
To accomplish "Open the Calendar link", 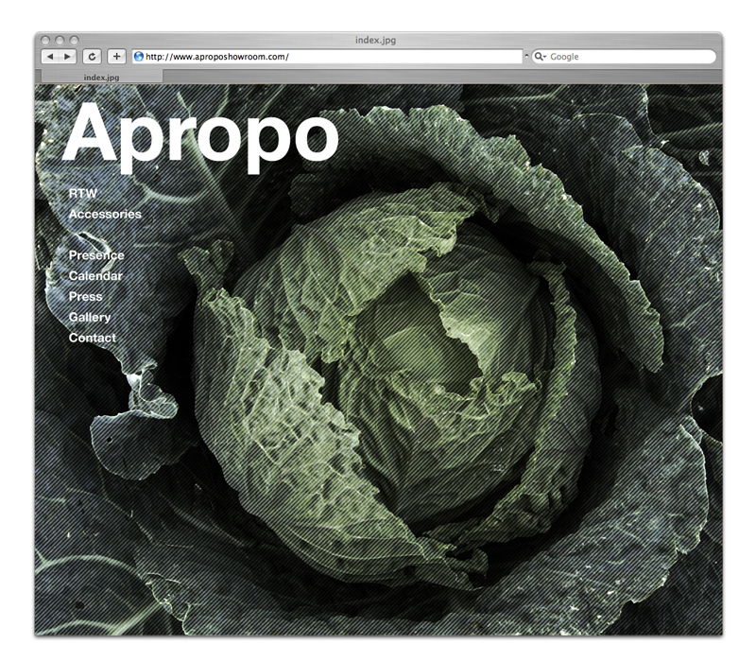I will pos(95,276).
